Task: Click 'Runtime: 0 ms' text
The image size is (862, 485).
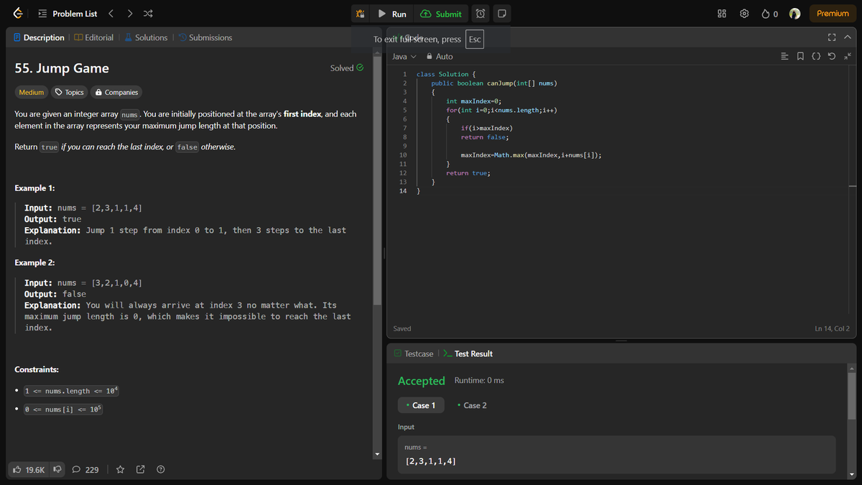Action: pos(479,380)
